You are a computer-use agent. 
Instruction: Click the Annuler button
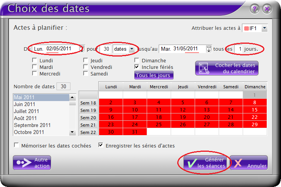249,163
